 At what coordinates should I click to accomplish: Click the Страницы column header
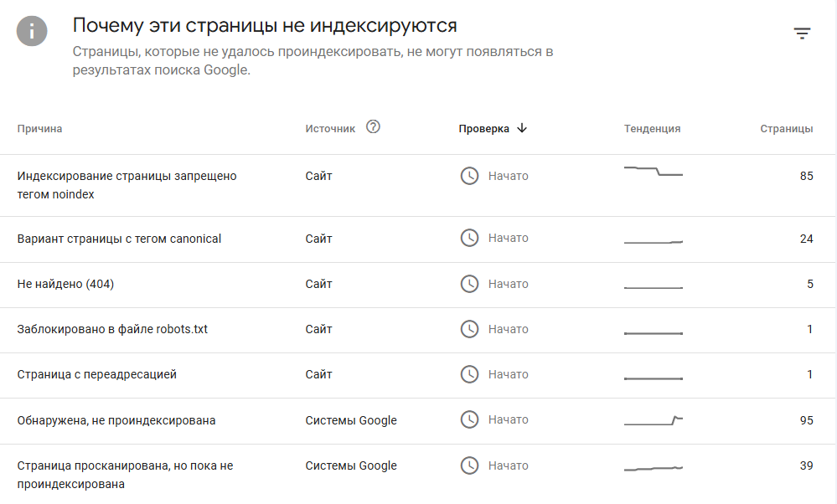(786, 129)
